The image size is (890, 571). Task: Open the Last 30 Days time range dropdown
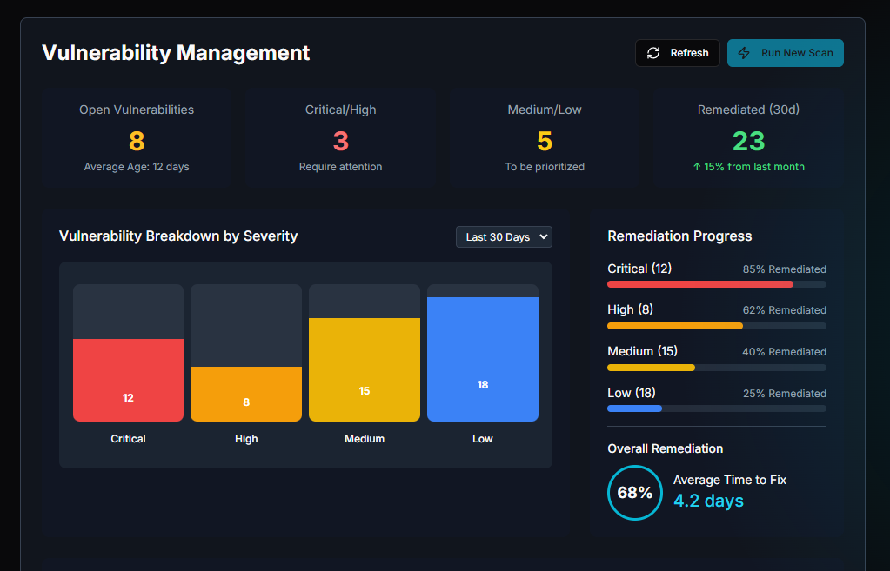(x=504, y=236)
